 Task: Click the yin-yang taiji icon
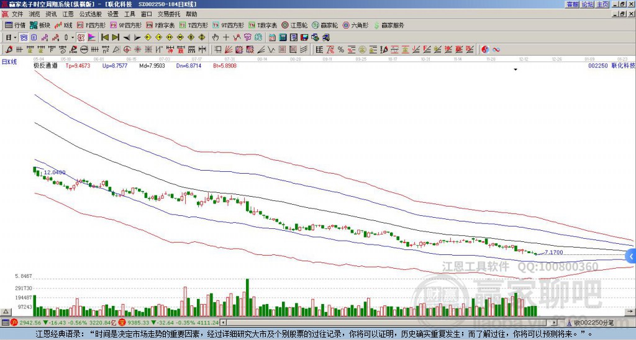[486, 49]
